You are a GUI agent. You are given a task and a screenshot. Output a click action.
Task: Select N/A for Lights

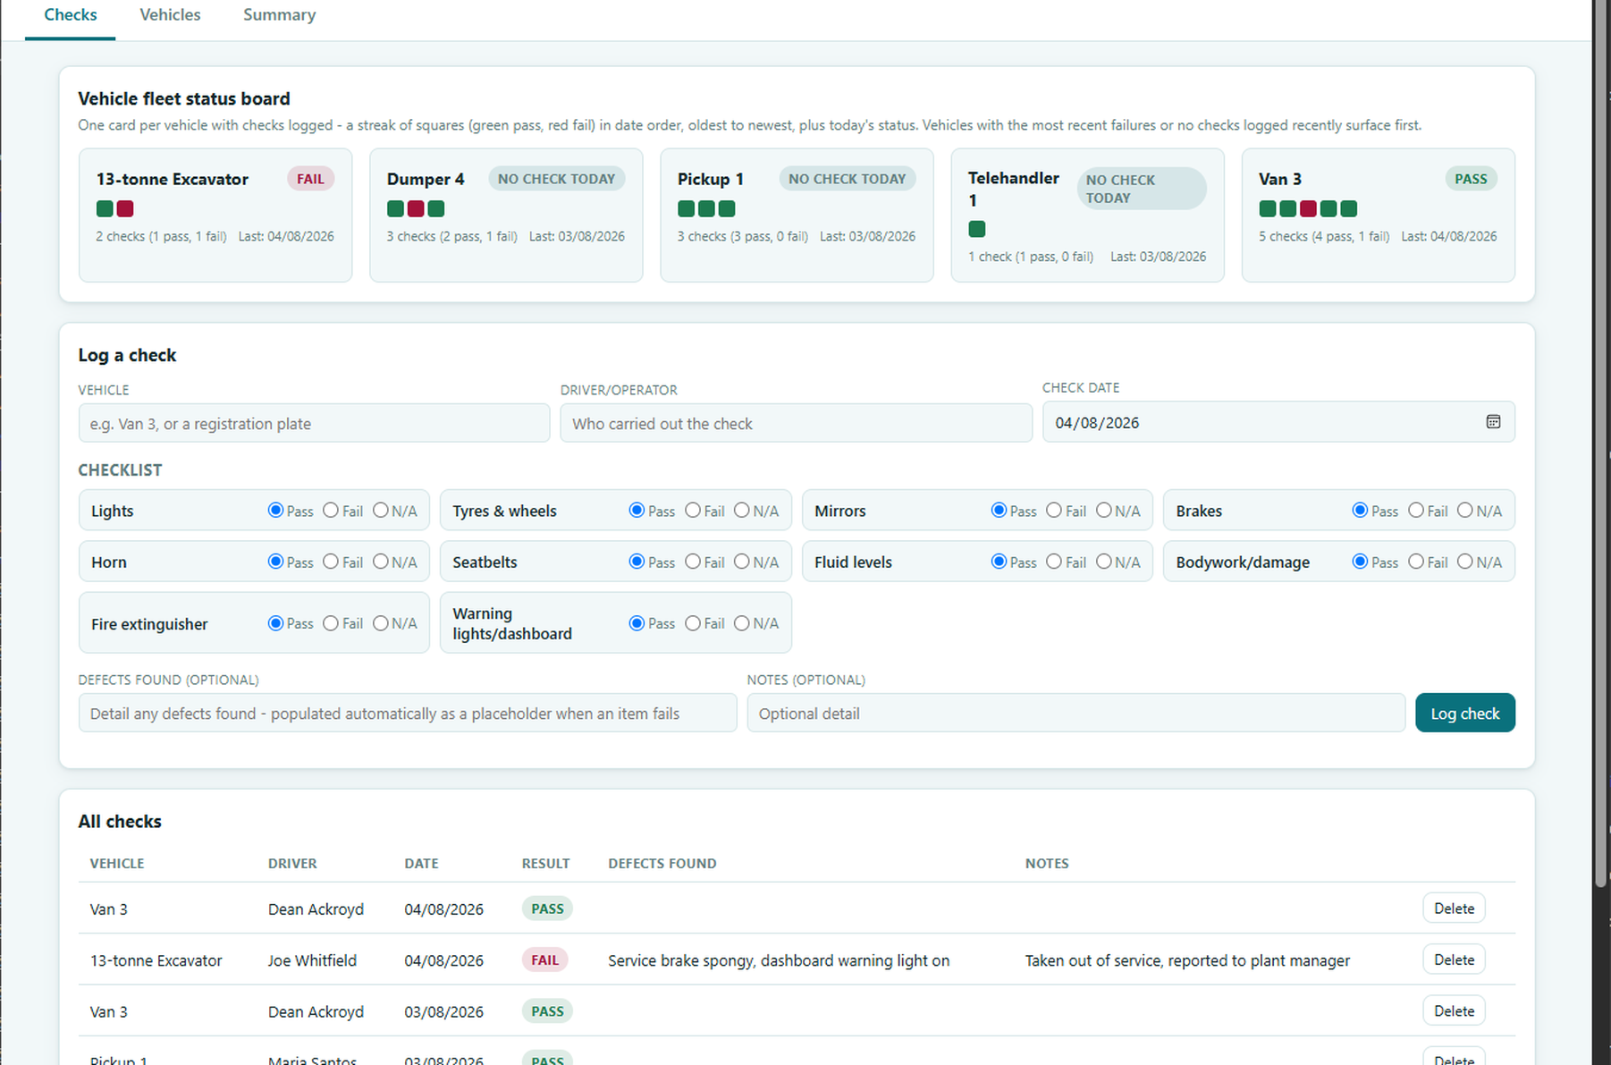(381, 511)
